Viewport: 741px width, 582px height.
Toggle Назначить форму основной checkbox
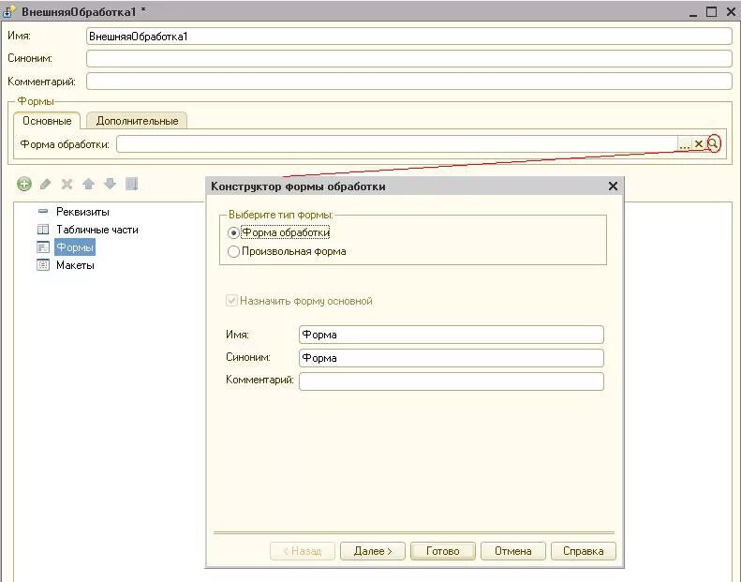pyautogui.click(x=231, y=301)
